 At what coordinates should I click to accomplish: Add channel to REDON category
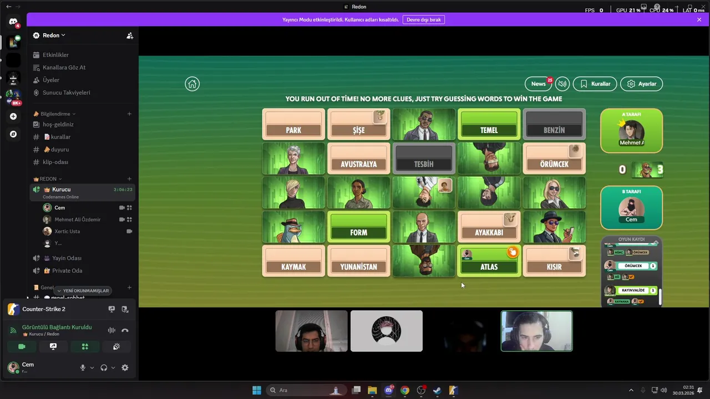(x=129, y=179)
